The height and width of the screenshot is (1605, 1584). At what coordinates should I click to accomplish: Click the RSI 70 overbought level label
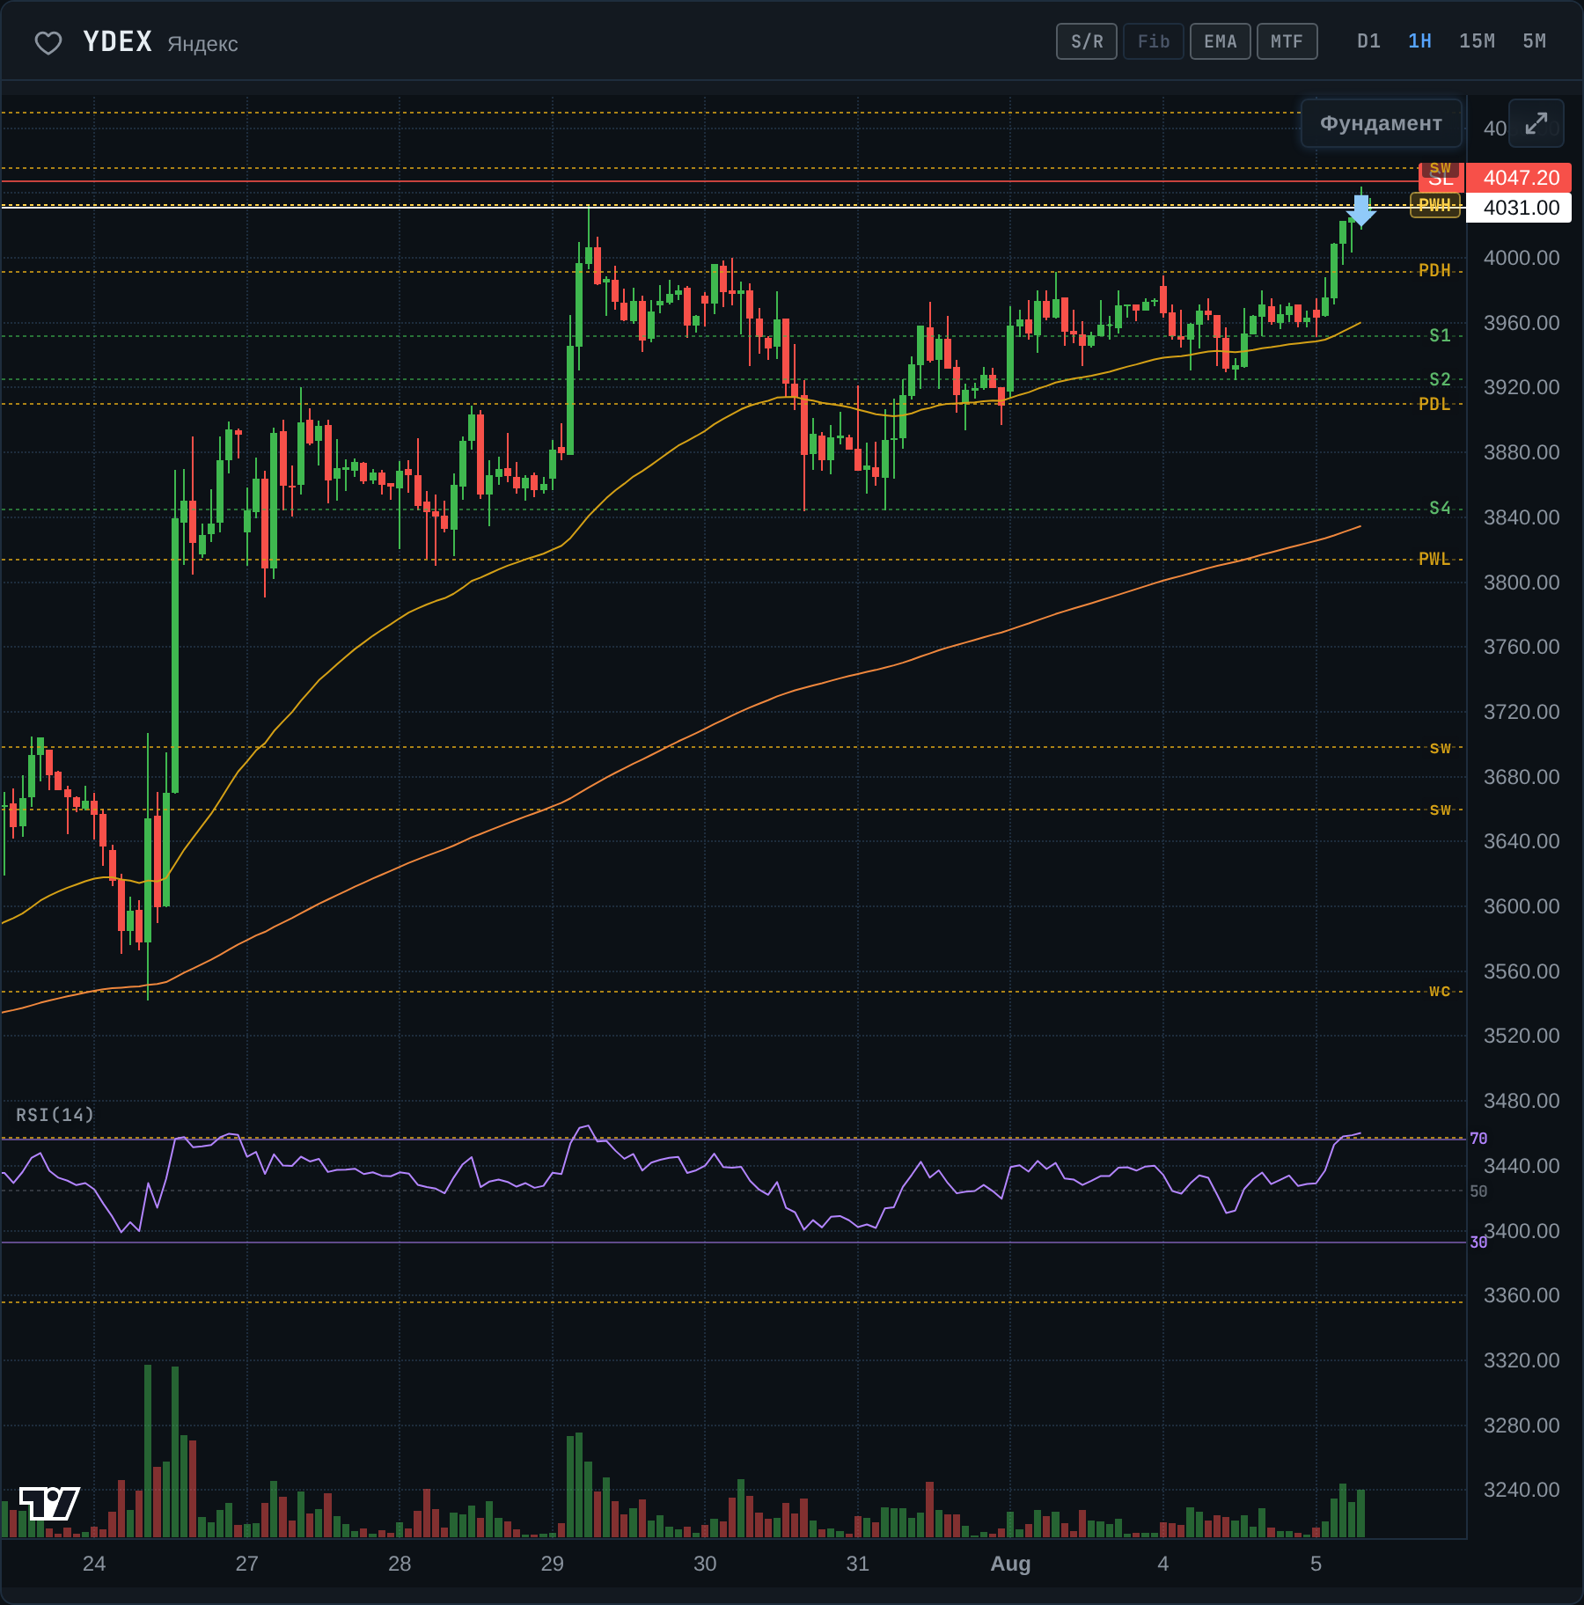click(1478, 1139)
